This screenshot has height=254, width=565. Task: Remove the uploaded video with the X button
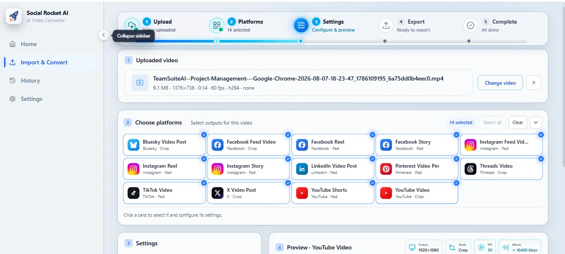[534, 83]
